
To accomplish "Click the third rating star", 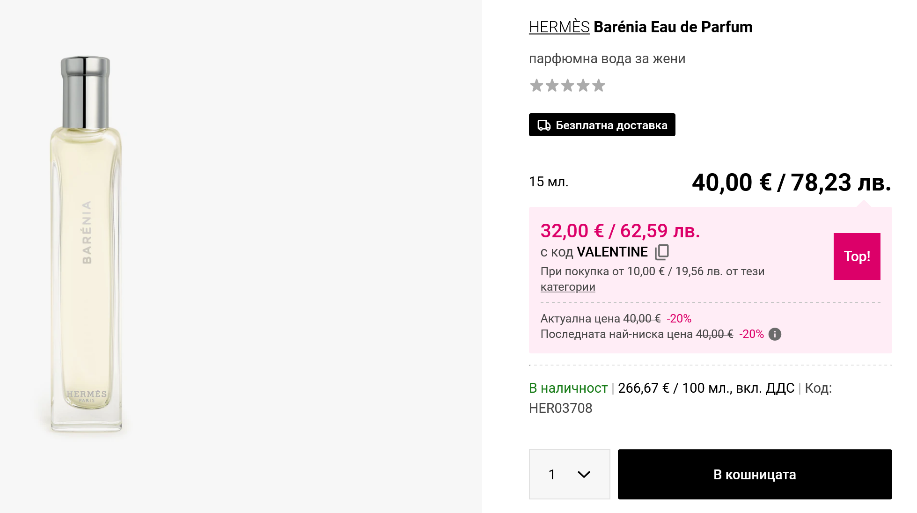I will tap(567, 86).
